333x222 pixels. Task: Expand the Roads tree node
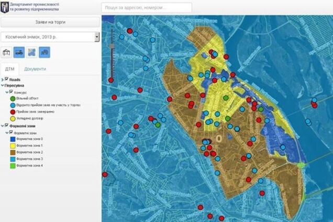coord(2,80)
